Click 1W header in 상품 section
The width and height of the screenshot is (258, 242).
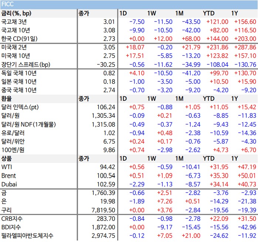point(152,159)
